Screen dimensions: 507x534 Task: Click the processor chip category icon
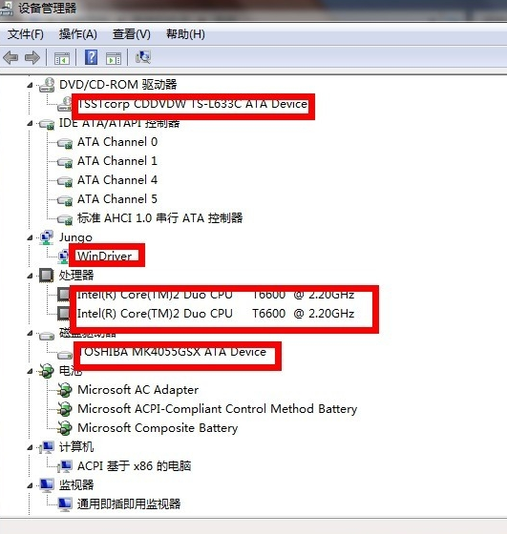tap(47, 276)
